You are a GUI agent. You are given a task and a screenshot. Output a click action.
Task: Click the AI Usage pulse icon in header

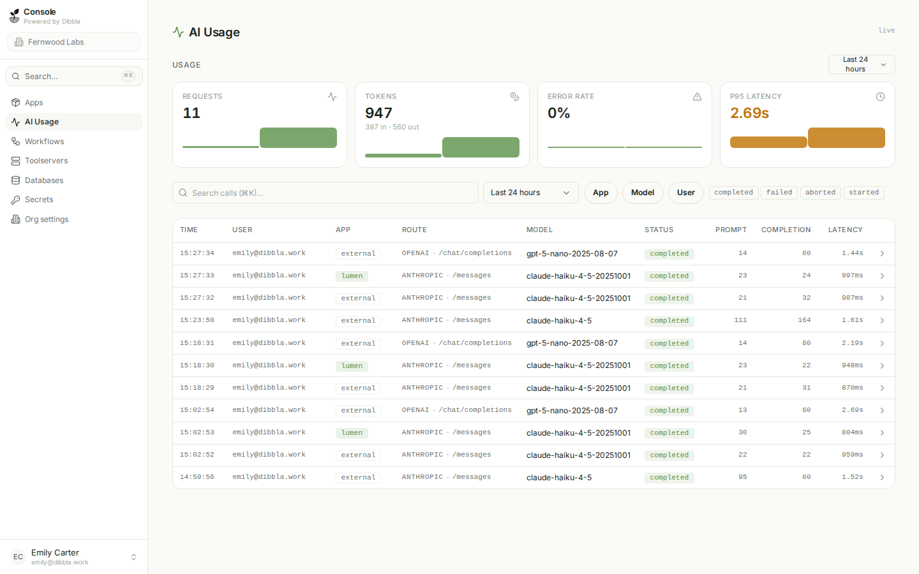pyautogui.click(x=179, y=32)
